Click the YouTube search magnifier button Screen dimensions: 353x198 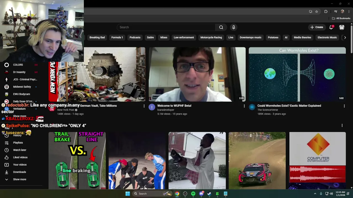[221, 27]
